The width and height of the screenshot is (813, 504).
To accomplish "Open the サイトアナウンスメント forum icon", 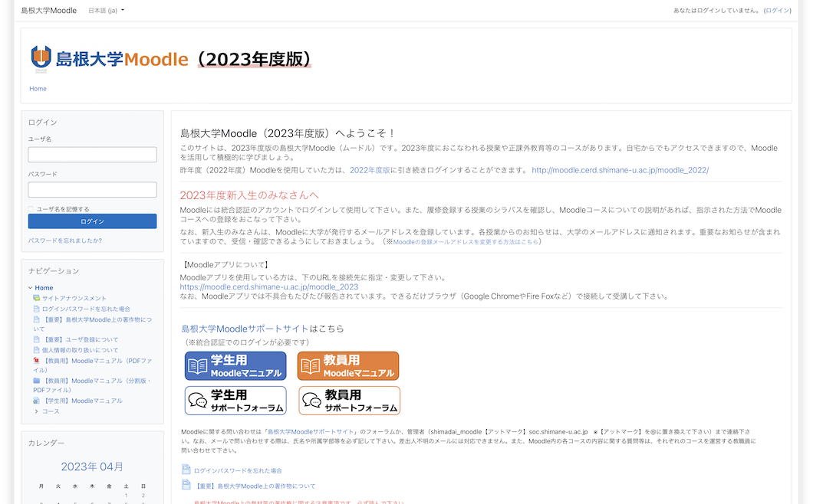I will tap(36, 298).
